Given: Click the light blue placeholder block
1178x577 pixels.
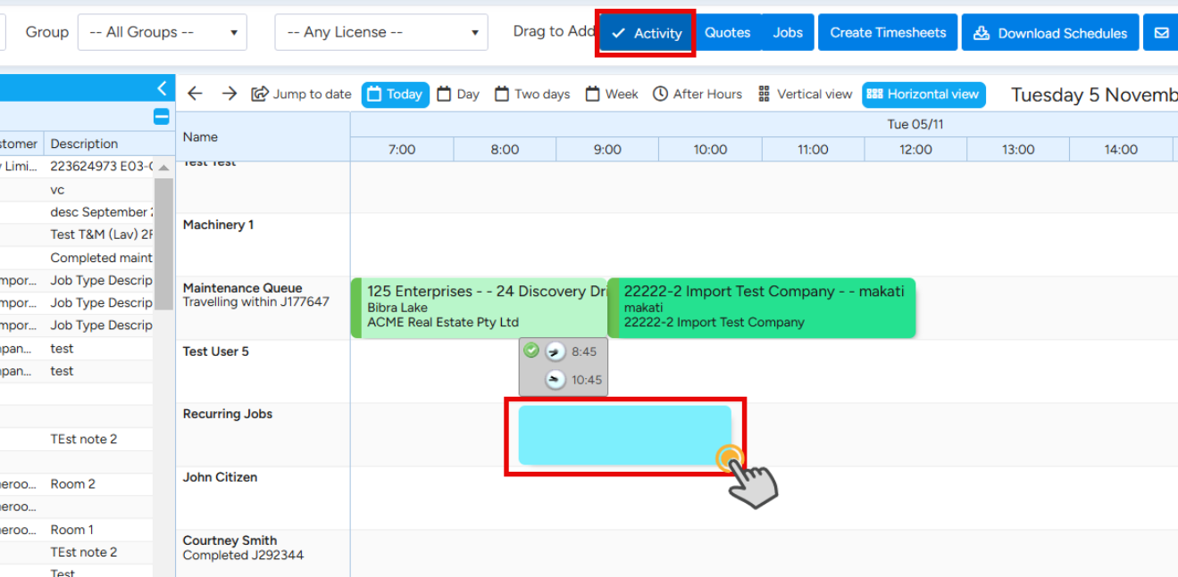Looking at the screenshot, I should tap(624, 435).
